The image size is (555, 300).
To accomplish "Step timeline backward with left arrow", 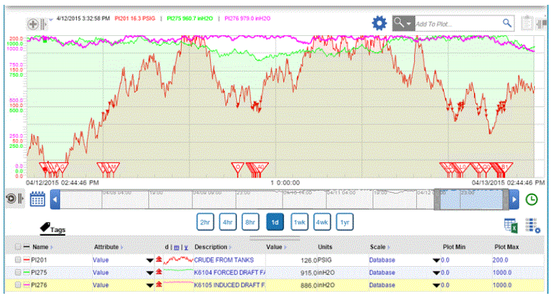I will (x=55, y=199).
